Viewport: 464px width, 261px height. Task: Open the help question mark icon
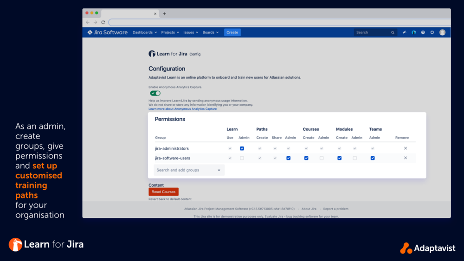tap(423, 32)
